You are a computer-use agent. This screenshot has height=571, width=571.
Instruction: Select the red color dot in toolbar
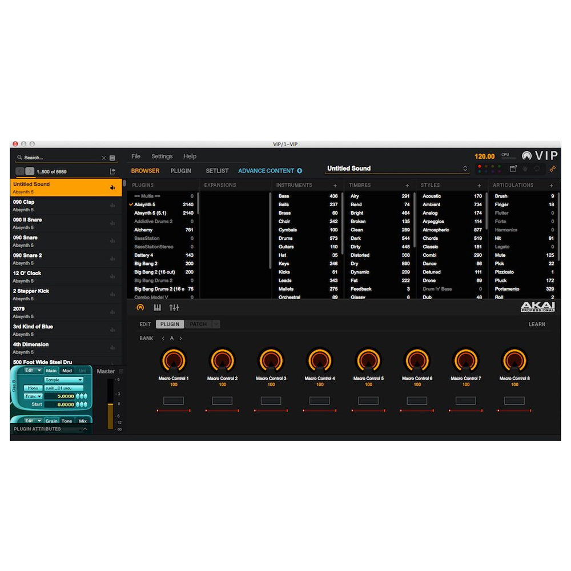click(x=480, y=166)
